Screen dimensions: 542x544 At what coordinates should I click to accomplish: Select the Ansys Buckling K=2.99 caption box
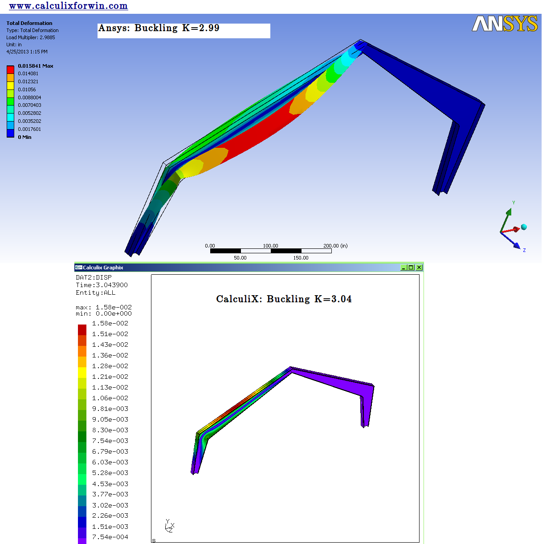pyautogui.click(x=183, y=30)
